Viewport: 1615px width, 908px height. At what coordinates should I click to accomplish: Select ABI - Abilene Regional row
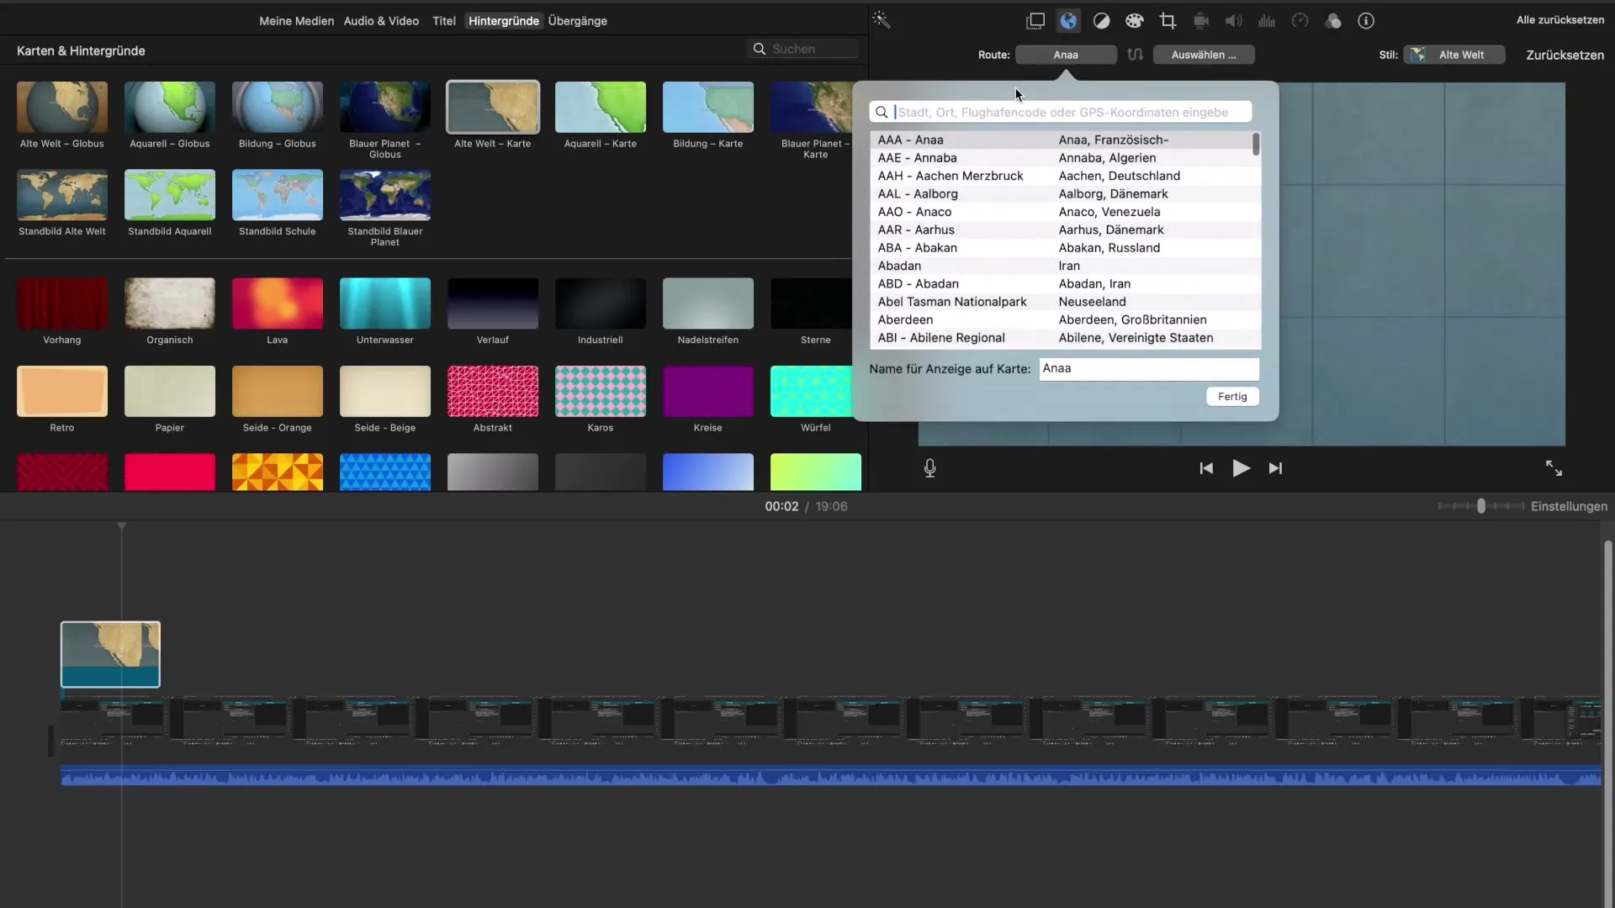coord(1065,338)
